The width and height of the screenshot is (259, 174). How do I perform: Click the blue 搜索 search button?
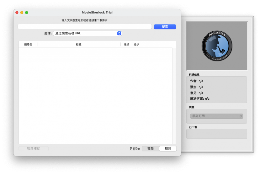165,27
